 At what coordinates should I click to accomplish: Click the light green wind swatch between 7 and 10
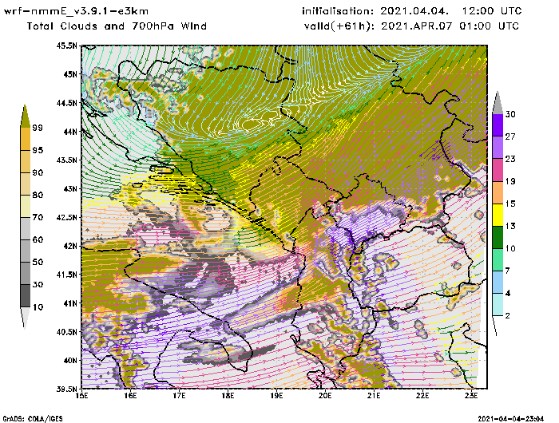pyautogui.click(x=498, y=259)
